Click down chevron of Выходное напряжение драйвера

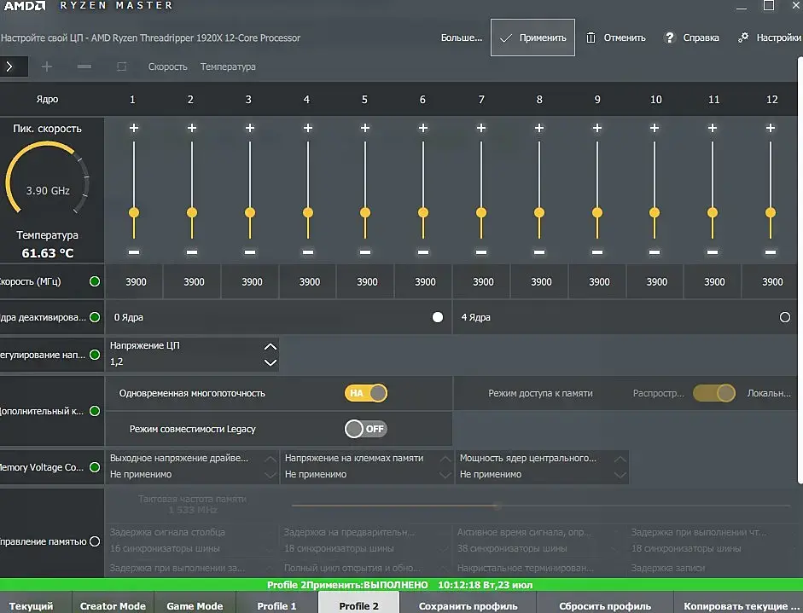[271, 476]
